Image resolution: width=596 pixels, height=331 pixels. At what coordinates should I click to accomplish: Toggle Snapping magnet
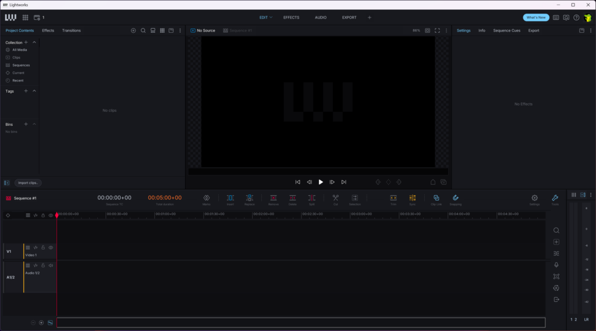click(x=455, y=198)
